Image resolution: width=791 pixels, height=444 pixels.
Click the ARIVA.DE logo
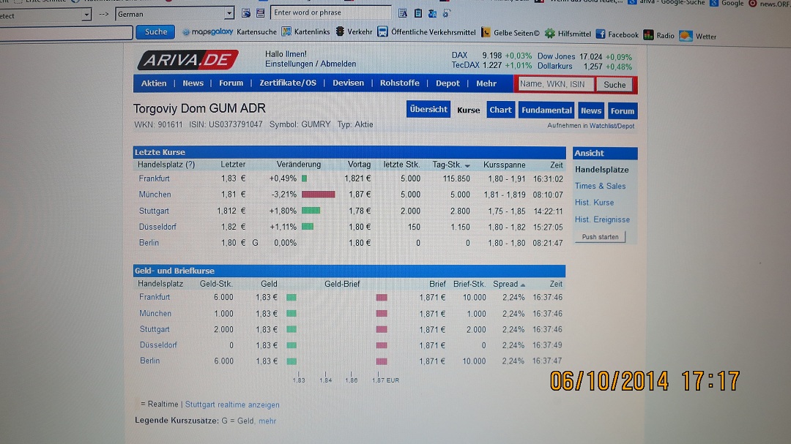pyautogui.click(x=187, y=60)
